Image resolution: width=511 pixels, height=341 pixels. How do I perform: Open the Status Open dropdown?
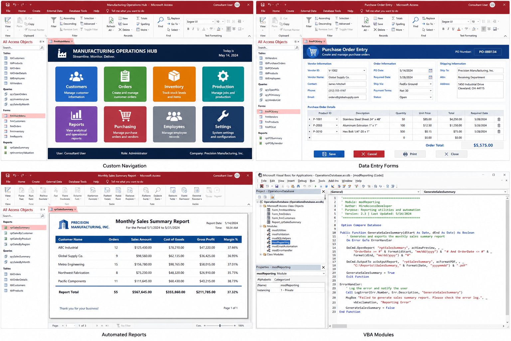pyautogui.click(x=430, y=97)
